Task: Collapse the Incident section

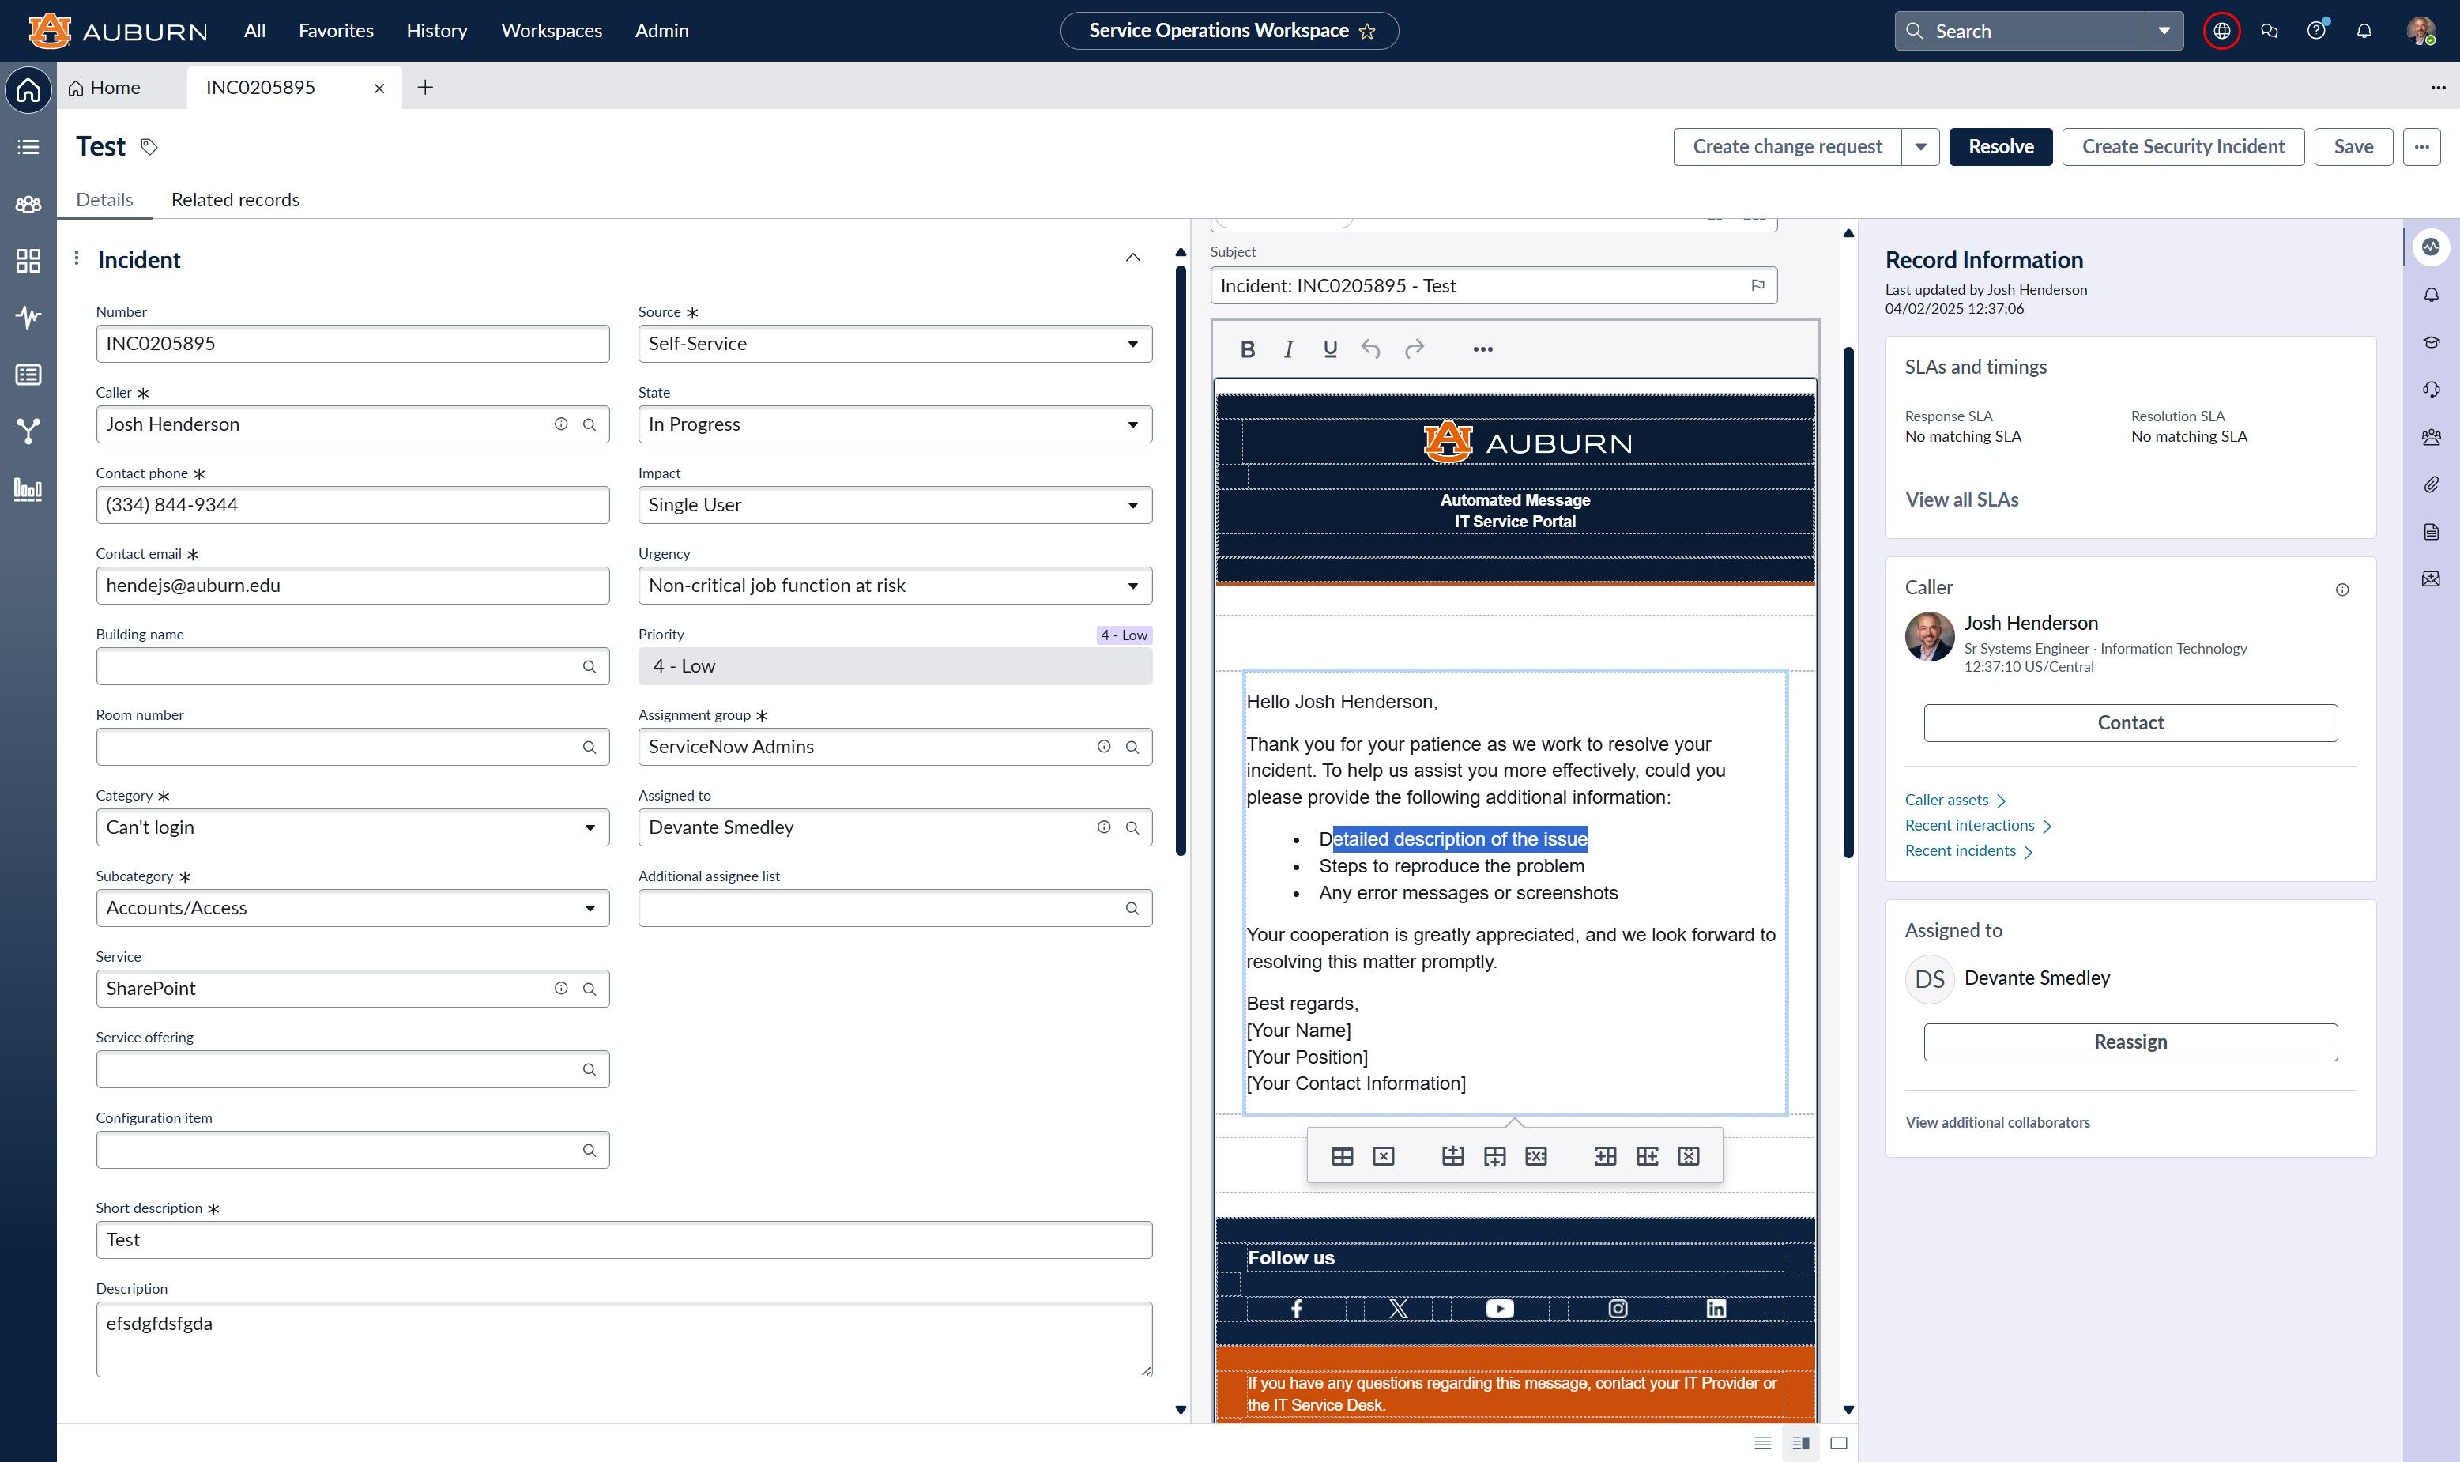Action: coord(1132,258)
